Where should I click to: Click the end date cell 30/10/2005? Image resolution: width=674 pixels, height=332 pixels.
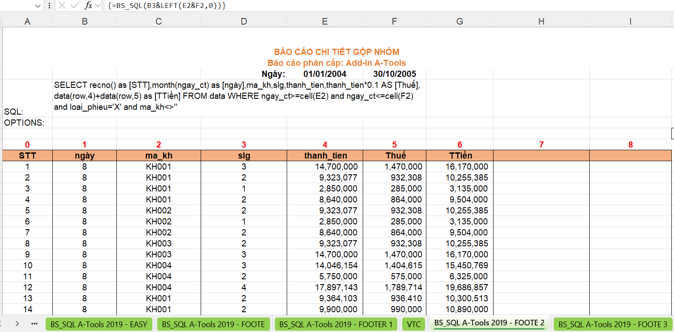(x=394, y=74)
